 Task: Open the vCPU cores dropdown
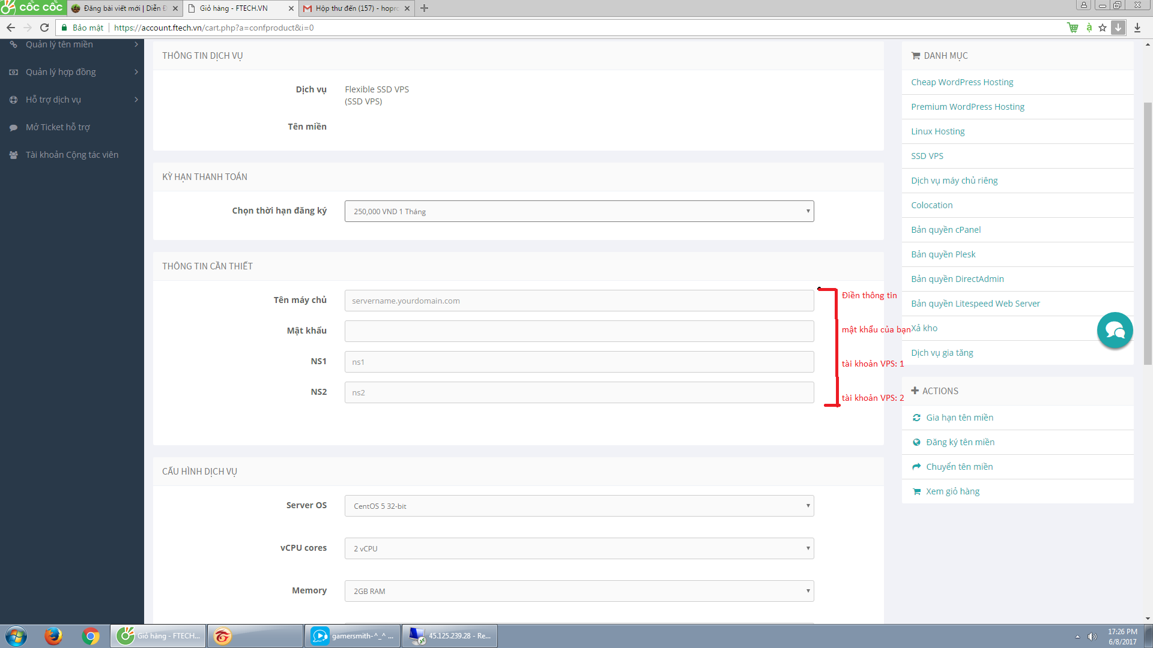pyautogui.click(x=579, y=548)
